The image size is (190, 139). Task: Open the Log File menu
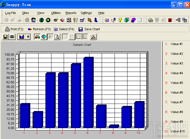(11, 13)
